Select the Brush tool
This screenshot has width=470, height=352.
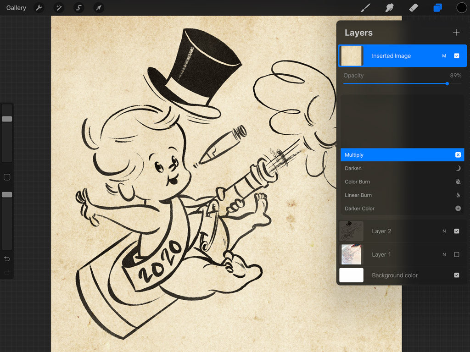point(365,8)
